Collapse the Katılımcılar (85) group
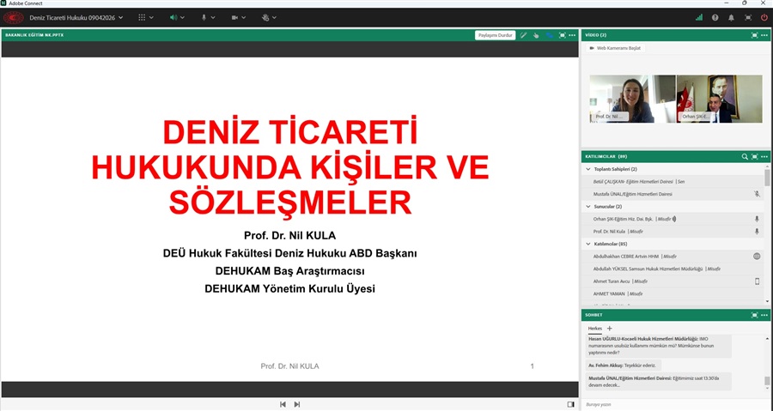Image resolution: width=773 pixels, height=411 pixels. tap(588, 244)
